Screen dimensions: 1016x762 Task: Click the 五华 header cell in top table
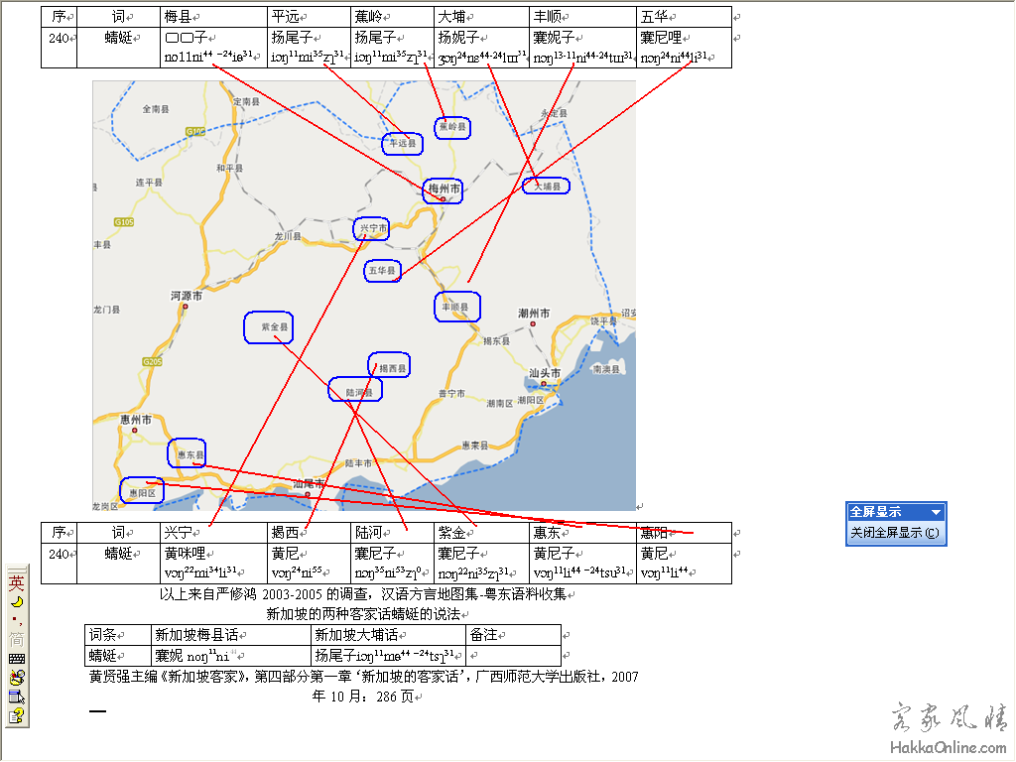[x=685, y=17]
